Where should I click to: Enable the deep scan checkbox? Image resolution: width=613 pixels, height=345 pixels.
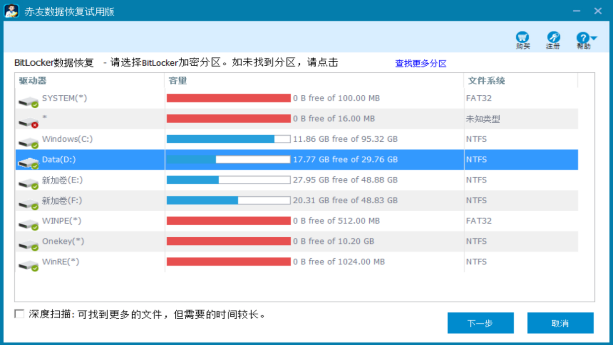click(19, 314)
